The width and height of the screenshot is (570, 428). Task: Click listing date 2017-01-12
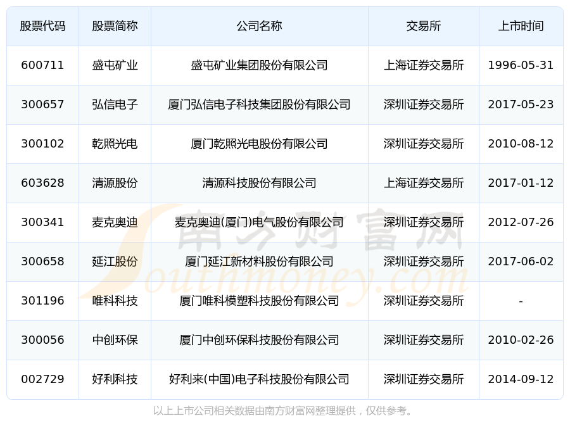pyautogui.click(x=521, y=183)
